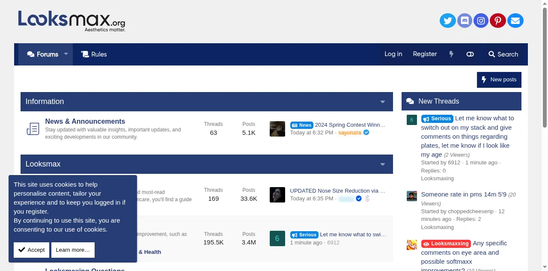Image resolution: width=548 pixels, height=271 pixels.
Task: Open the Rules tab
Action: [x=94, y=54]
